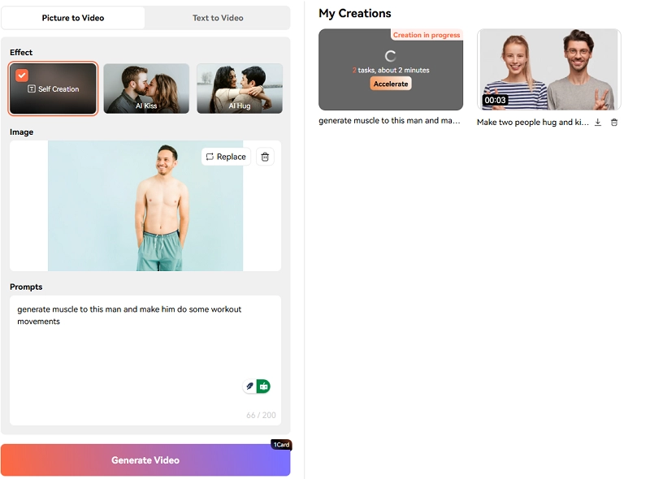Click the 1Card badge on Generate Video
The image size is (650, 479).
click(281, 445)
